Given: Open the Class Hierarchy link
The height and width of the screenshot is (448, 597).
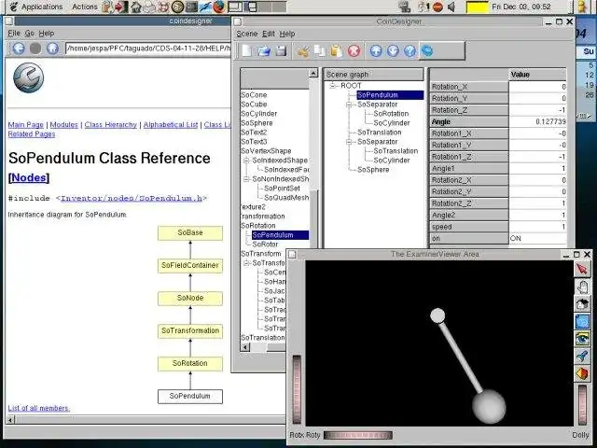Looking at the screenshot, I should click(110, 124).
